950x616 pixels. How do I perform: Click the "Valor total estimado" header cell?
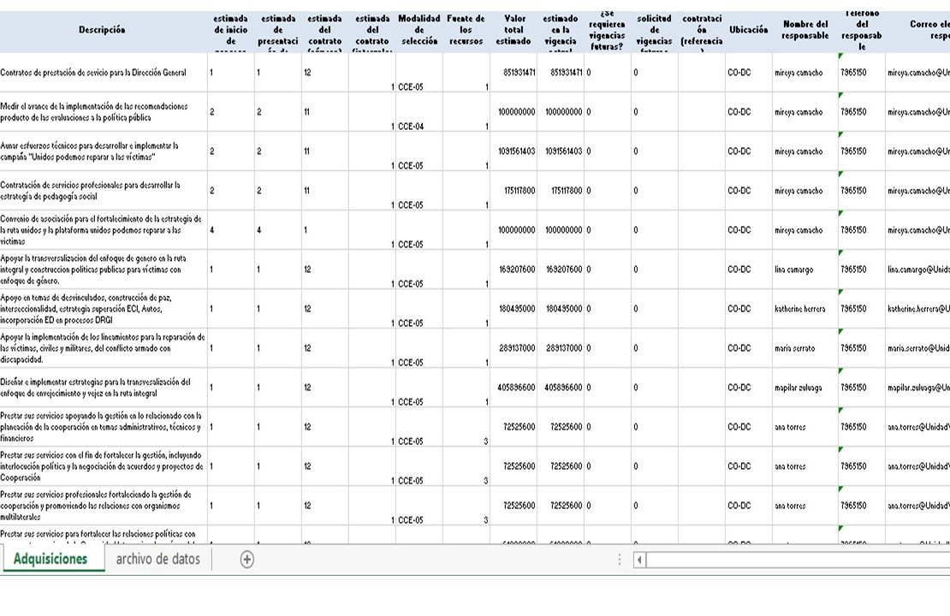514,30
